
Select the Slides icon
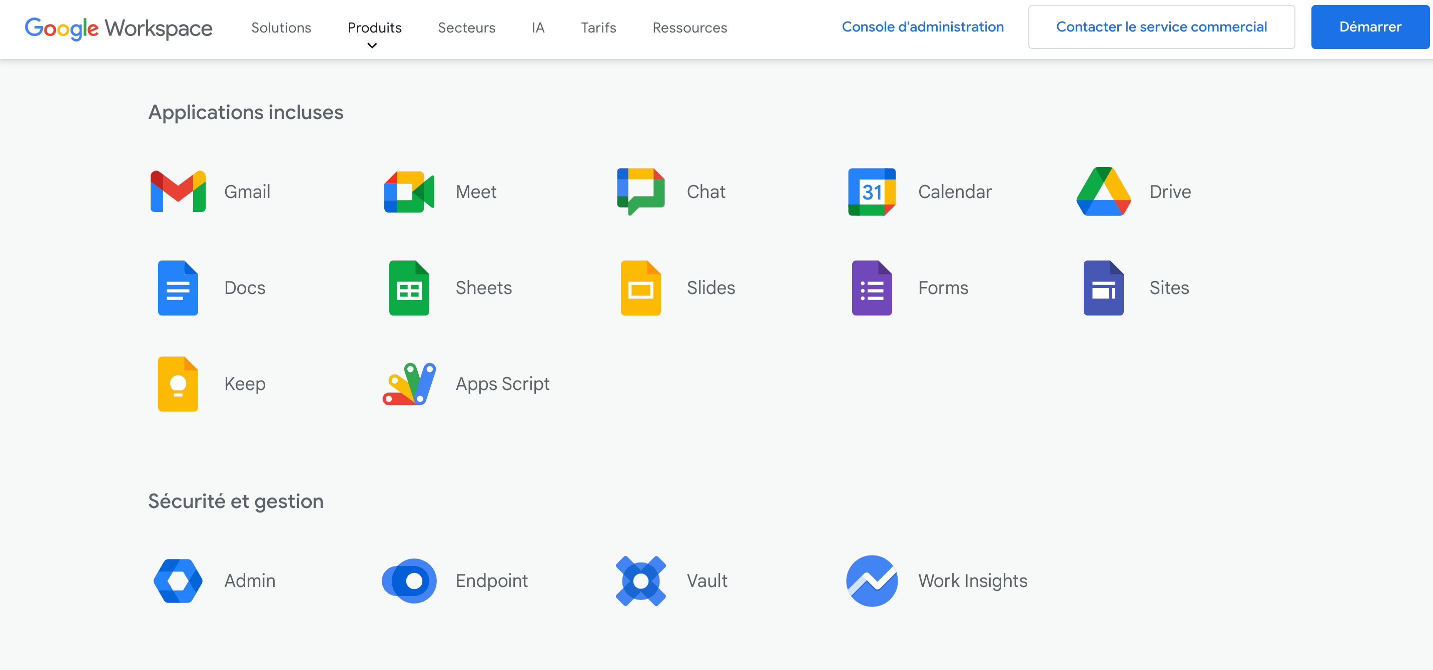click(x=640, y=288)
